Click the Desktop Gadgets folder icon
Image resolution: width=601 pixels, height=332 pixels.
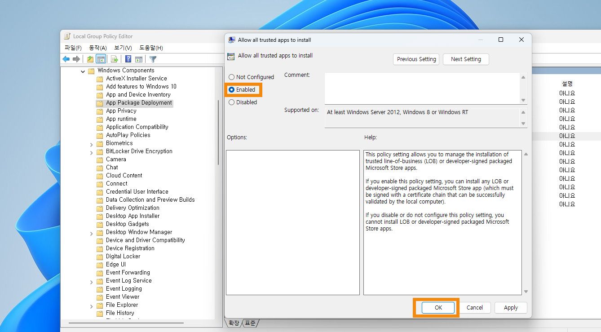coord(100,224)
